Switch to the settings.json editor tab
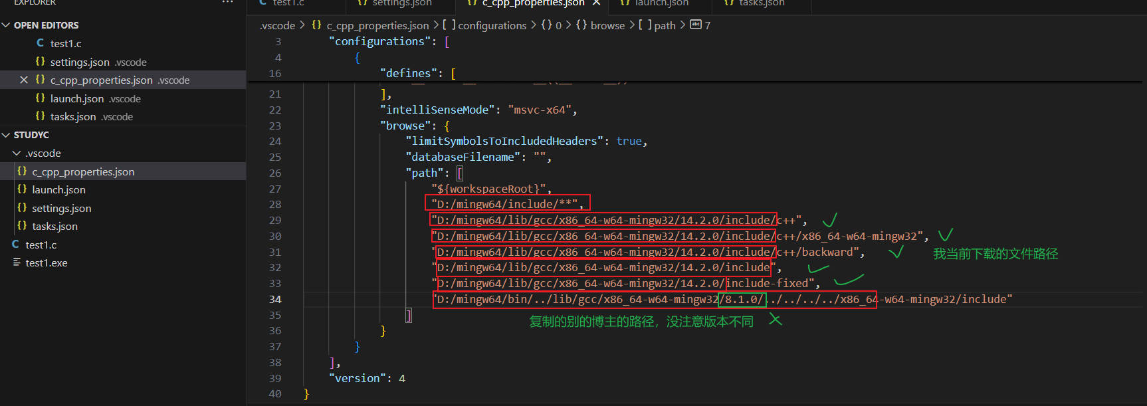 click(x=401, y=4)
